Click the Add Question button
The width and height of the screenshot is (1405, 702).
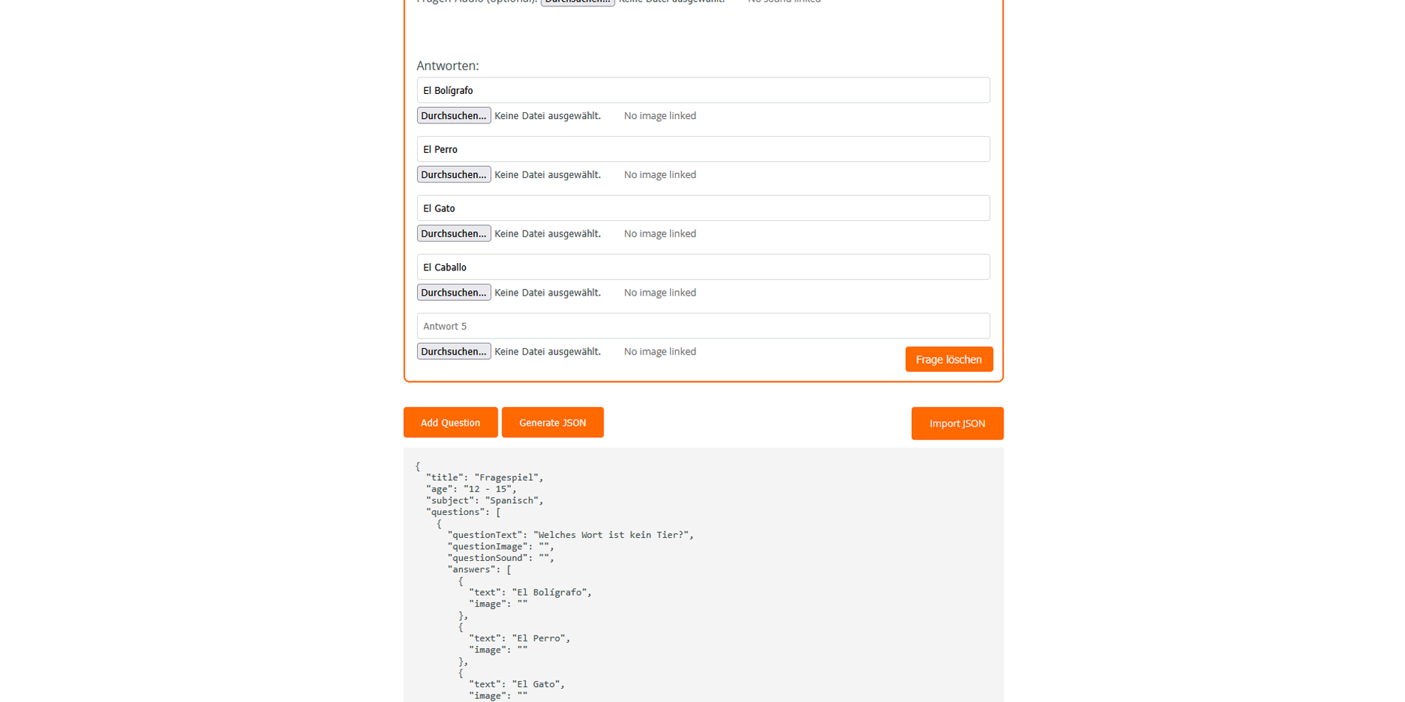click(450, 423)
